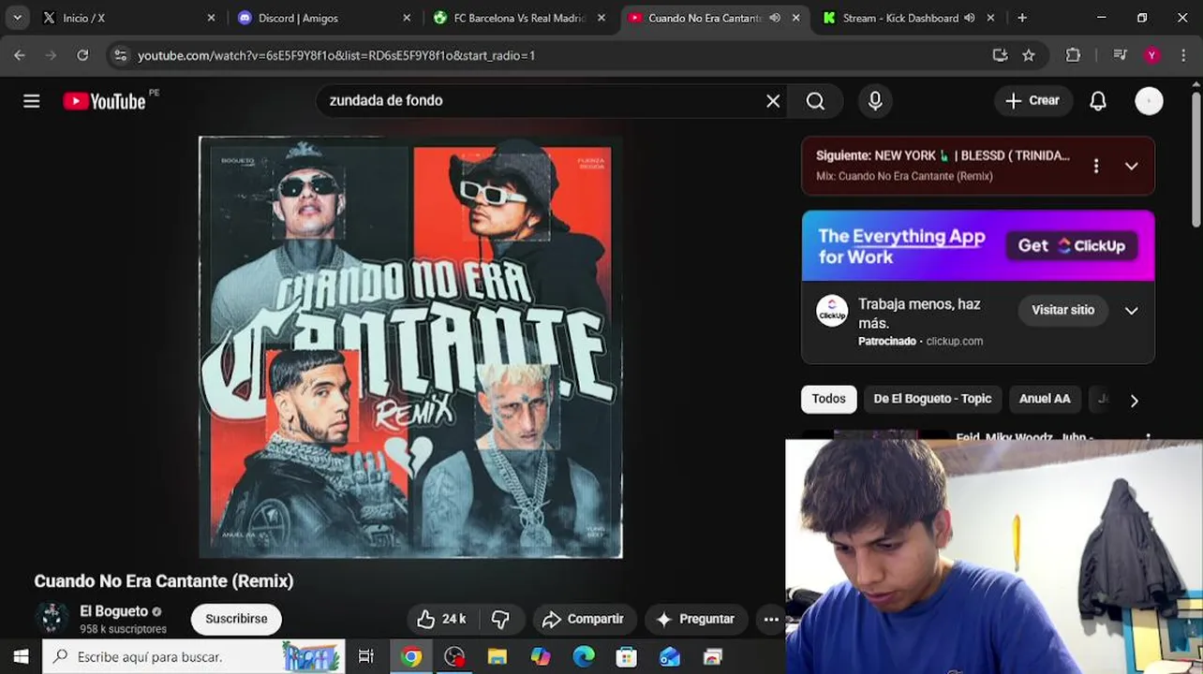
Task: Expand the Siguiente mix playlist panel
Action: pos(1132,166)
